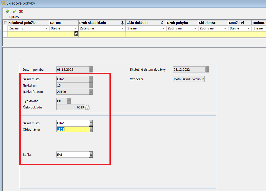Open Datum filter condition dropdown
The height and width of the screenshot is (191, 266).
[75, 28]
